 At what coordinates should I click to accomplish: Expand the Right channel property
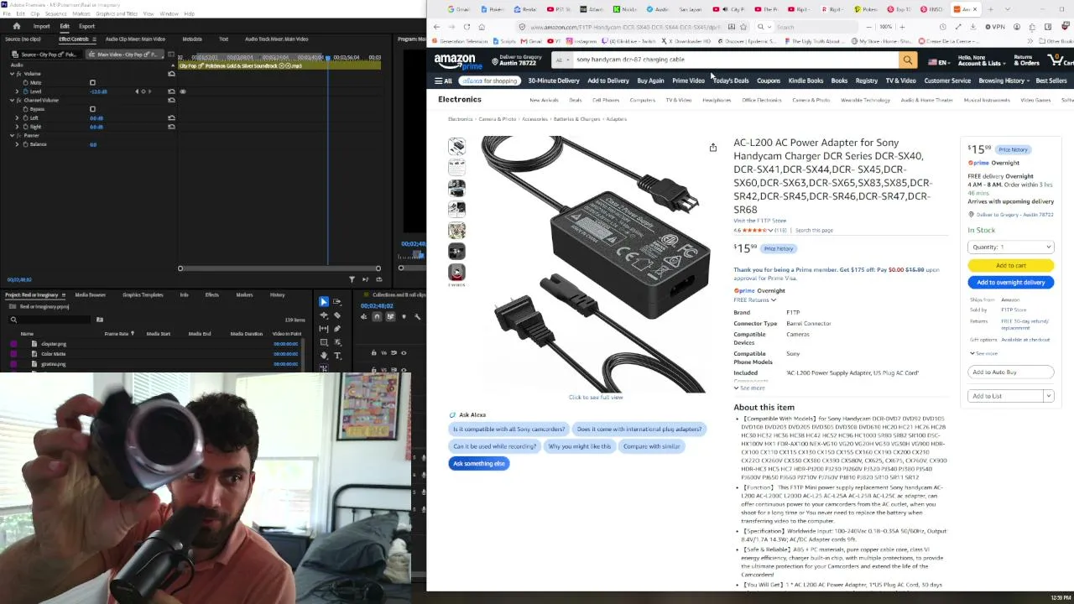[x=17, y=127]
